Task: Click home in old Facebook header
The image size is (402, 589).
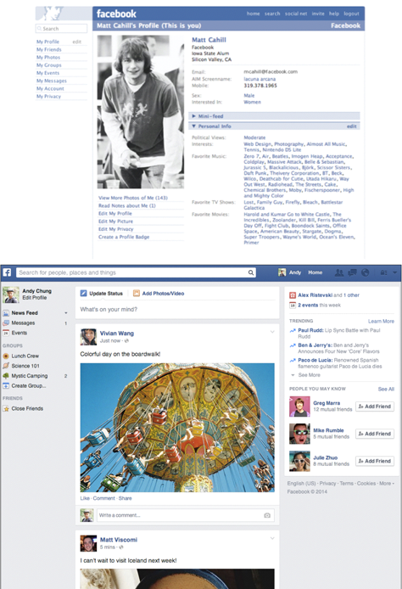Action: (x=253, y=14)
